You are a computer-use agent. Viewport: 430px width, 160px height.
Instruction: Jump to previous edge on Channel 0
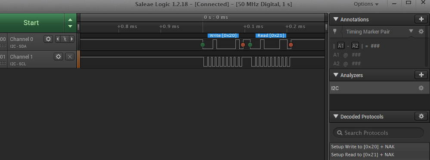(x=58, y=39)
